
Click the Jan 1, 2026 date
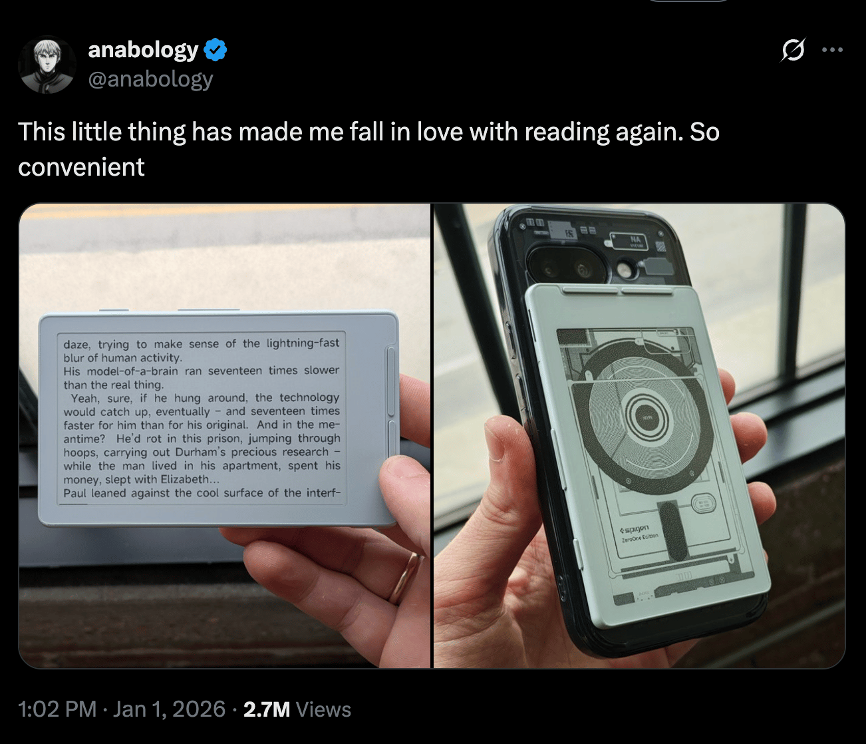coord(169,709)
